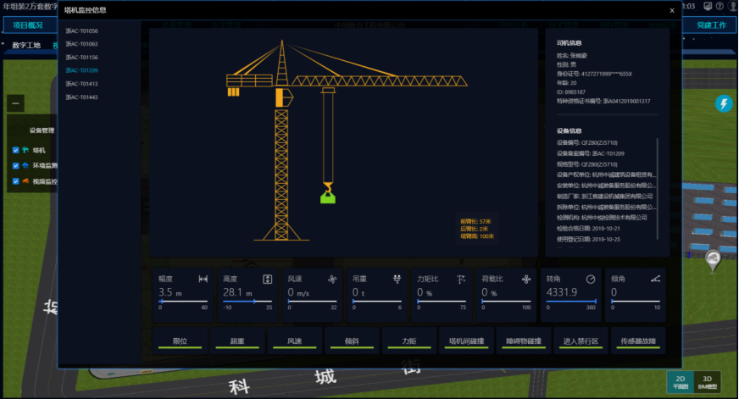Switch to the 党建工作 tab
The width and height of the screenshot is (739, 399).
point(710,25)
